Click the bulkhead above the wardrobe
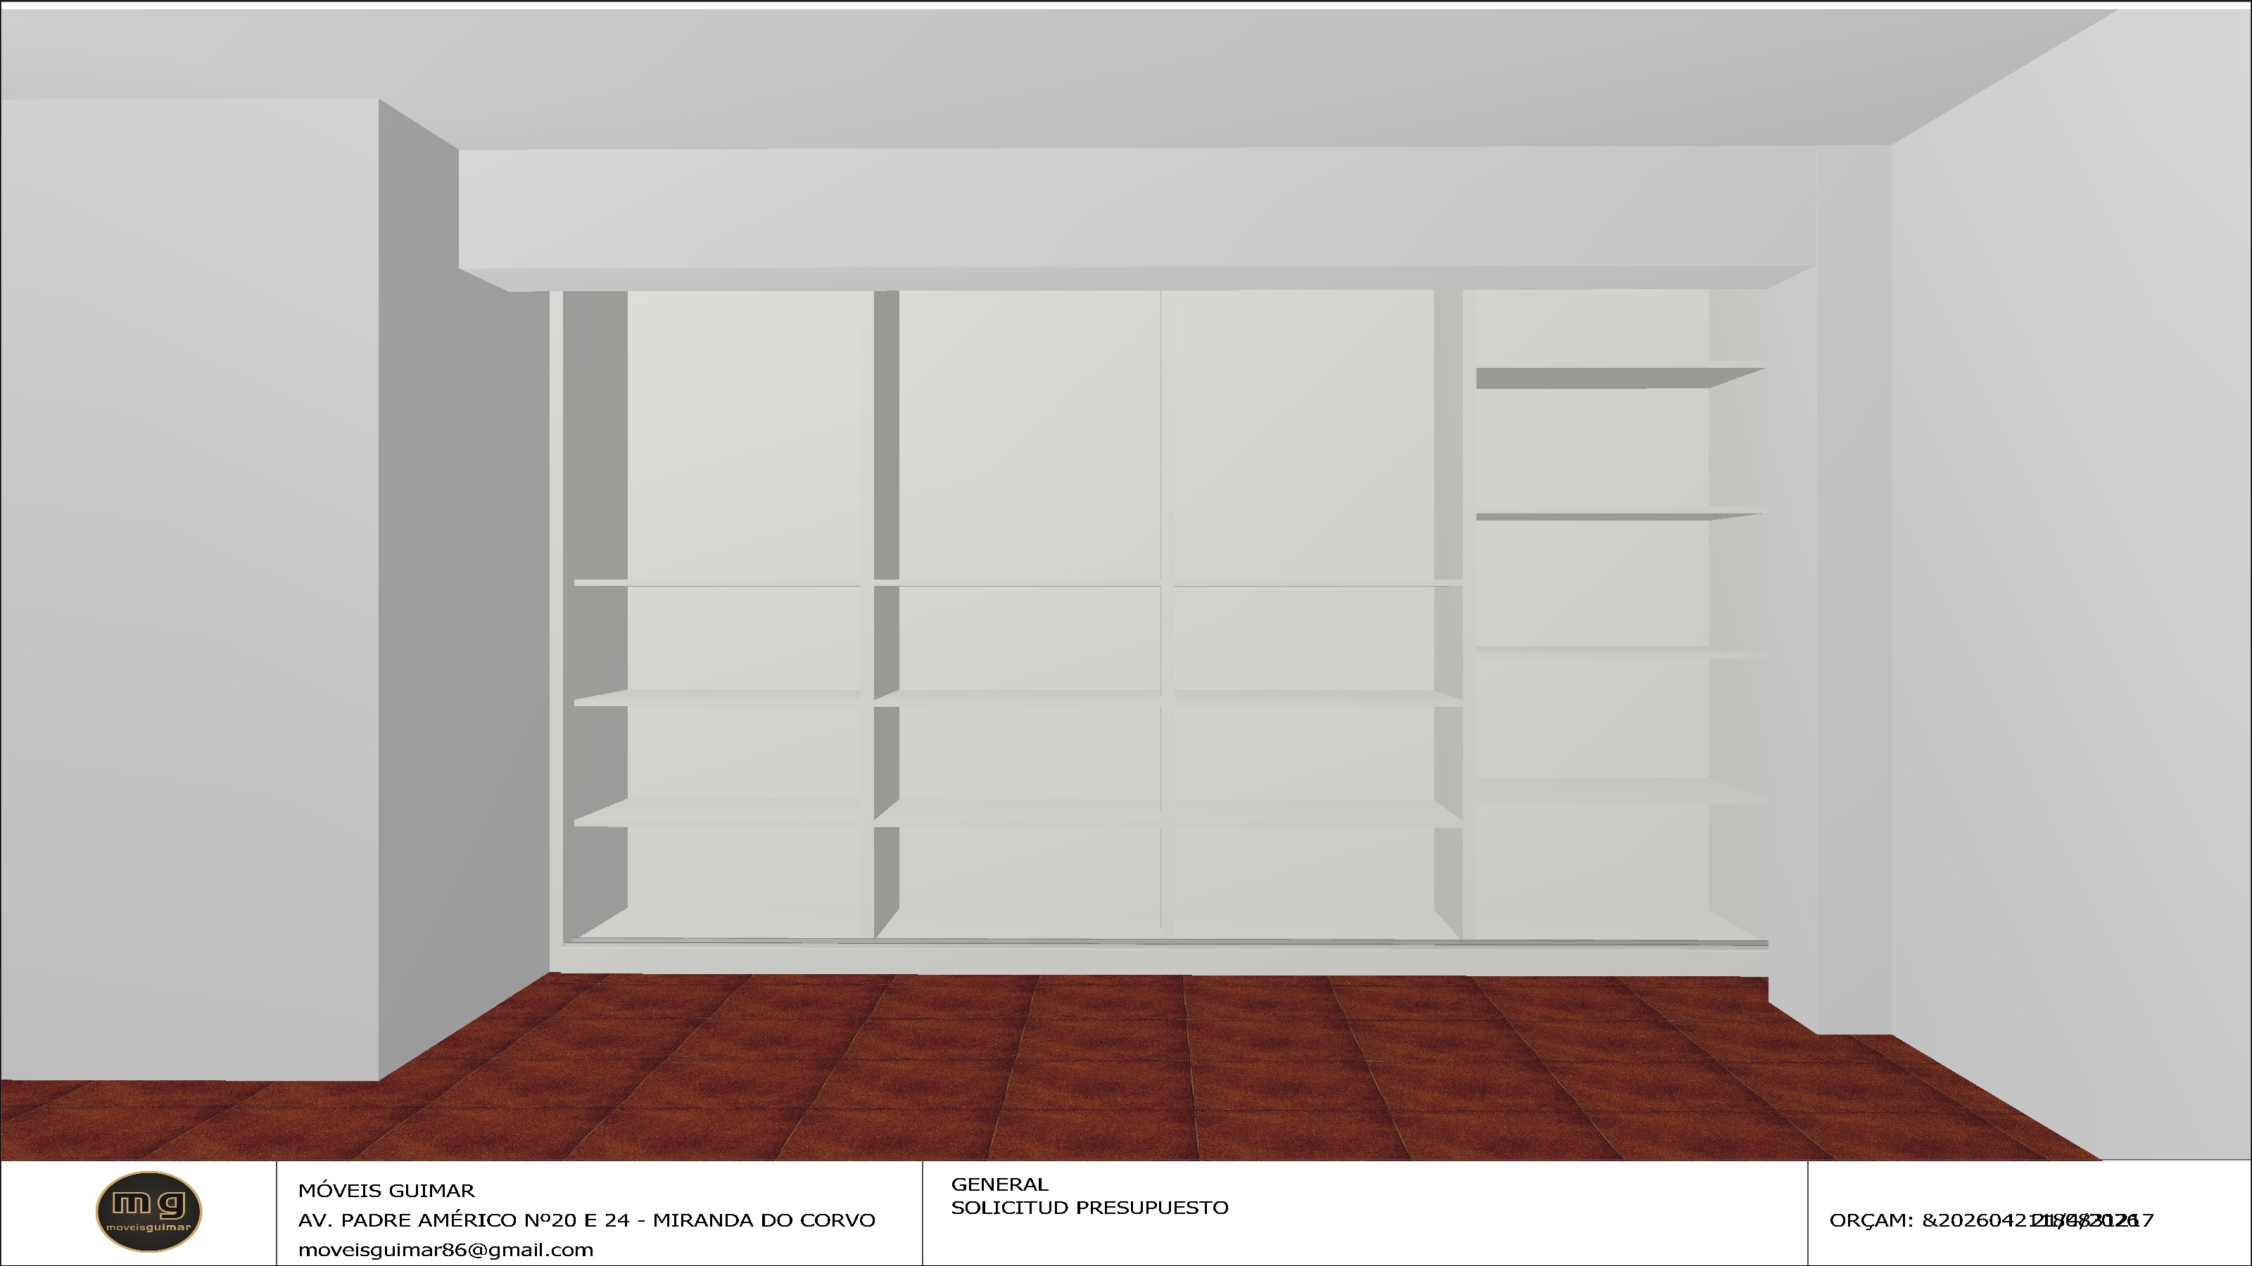The height and width of the screenshot is (1266, 2252). (1137, 210)
